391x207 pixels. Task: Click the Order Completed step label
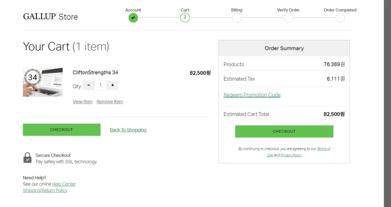pyautogui.click(x=340, y=10)
